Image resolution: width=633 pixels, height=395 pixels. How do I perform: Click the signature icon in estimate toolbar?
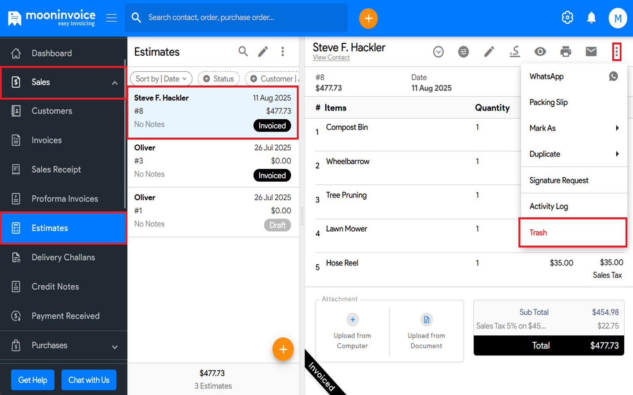514,52
